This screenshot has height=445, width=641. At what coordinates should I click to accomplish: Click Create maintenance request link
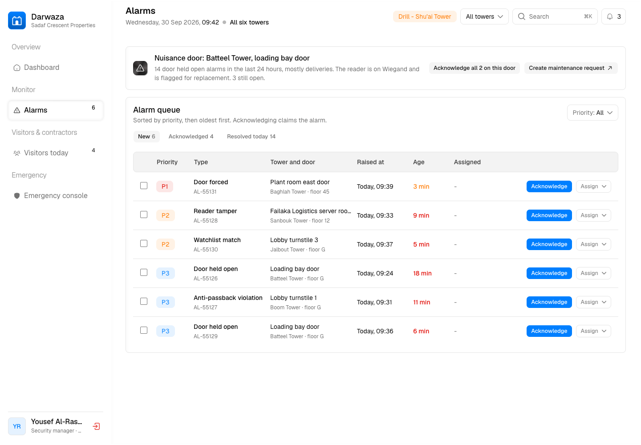pos(571,68)
